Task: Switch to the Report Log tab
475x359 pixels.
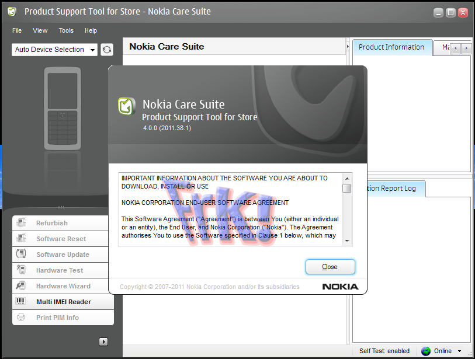Action: 396,189
